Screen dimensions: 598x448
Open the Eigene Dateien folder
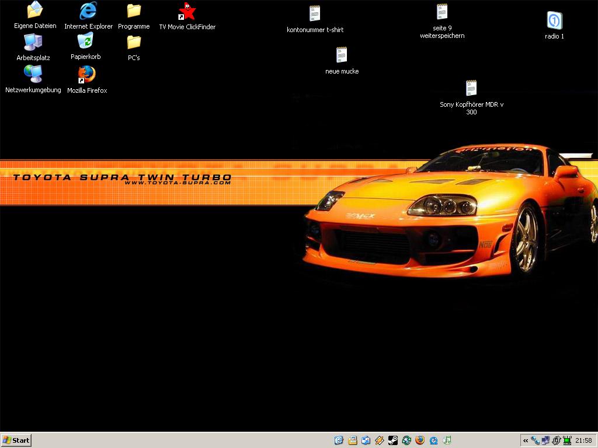coord(35,11)
